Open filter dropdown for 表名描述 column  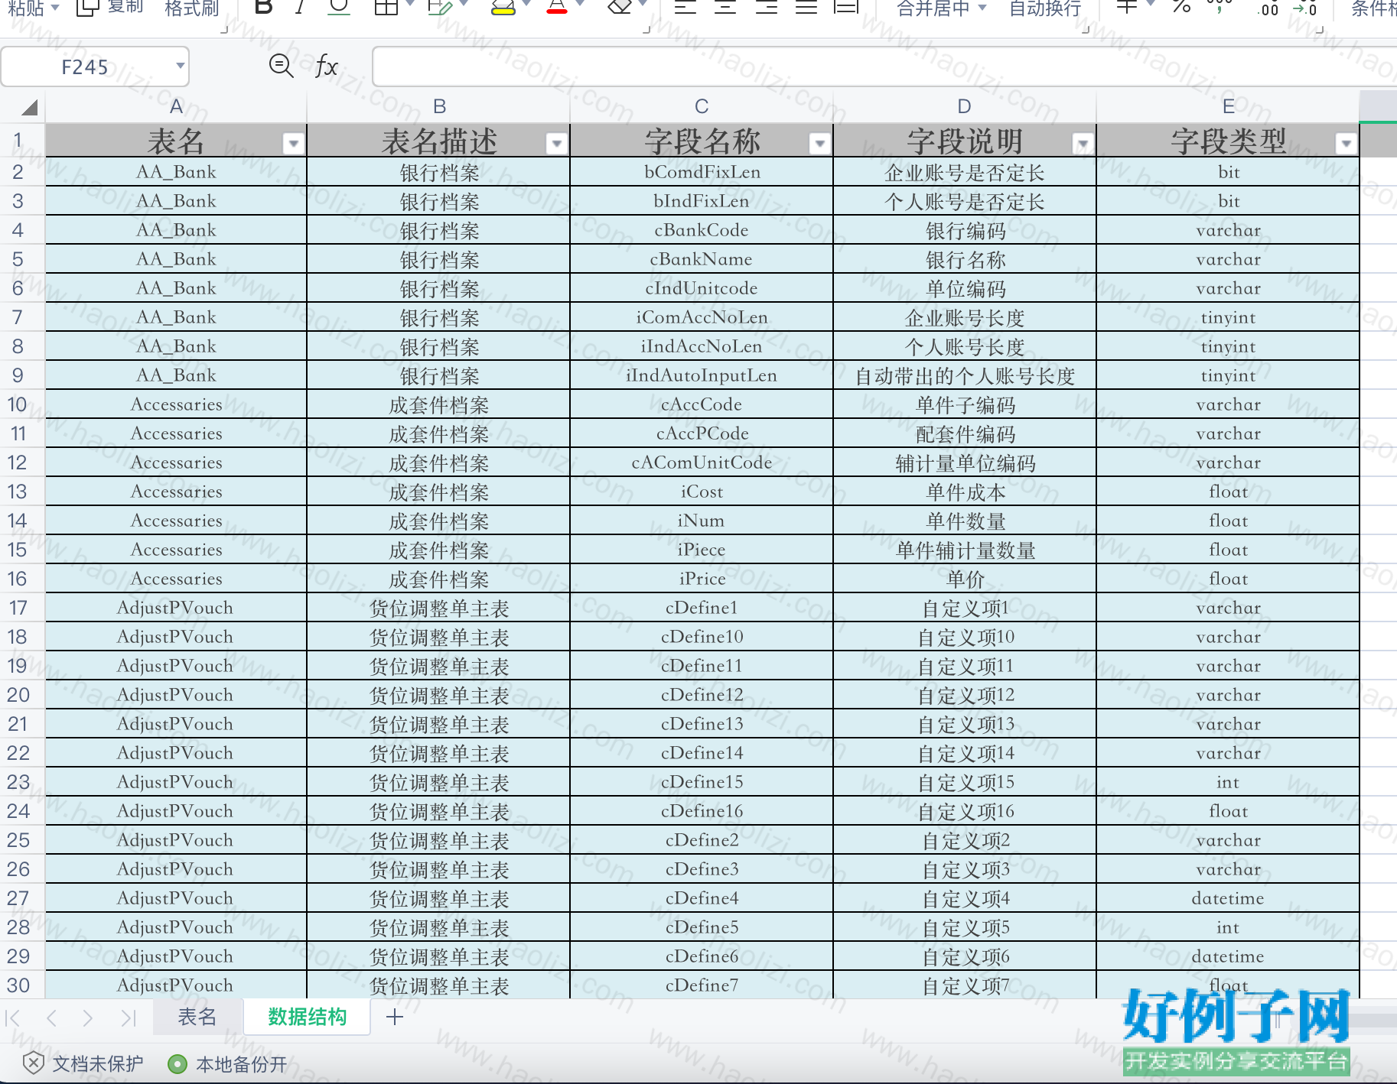(x=556, y=143)
